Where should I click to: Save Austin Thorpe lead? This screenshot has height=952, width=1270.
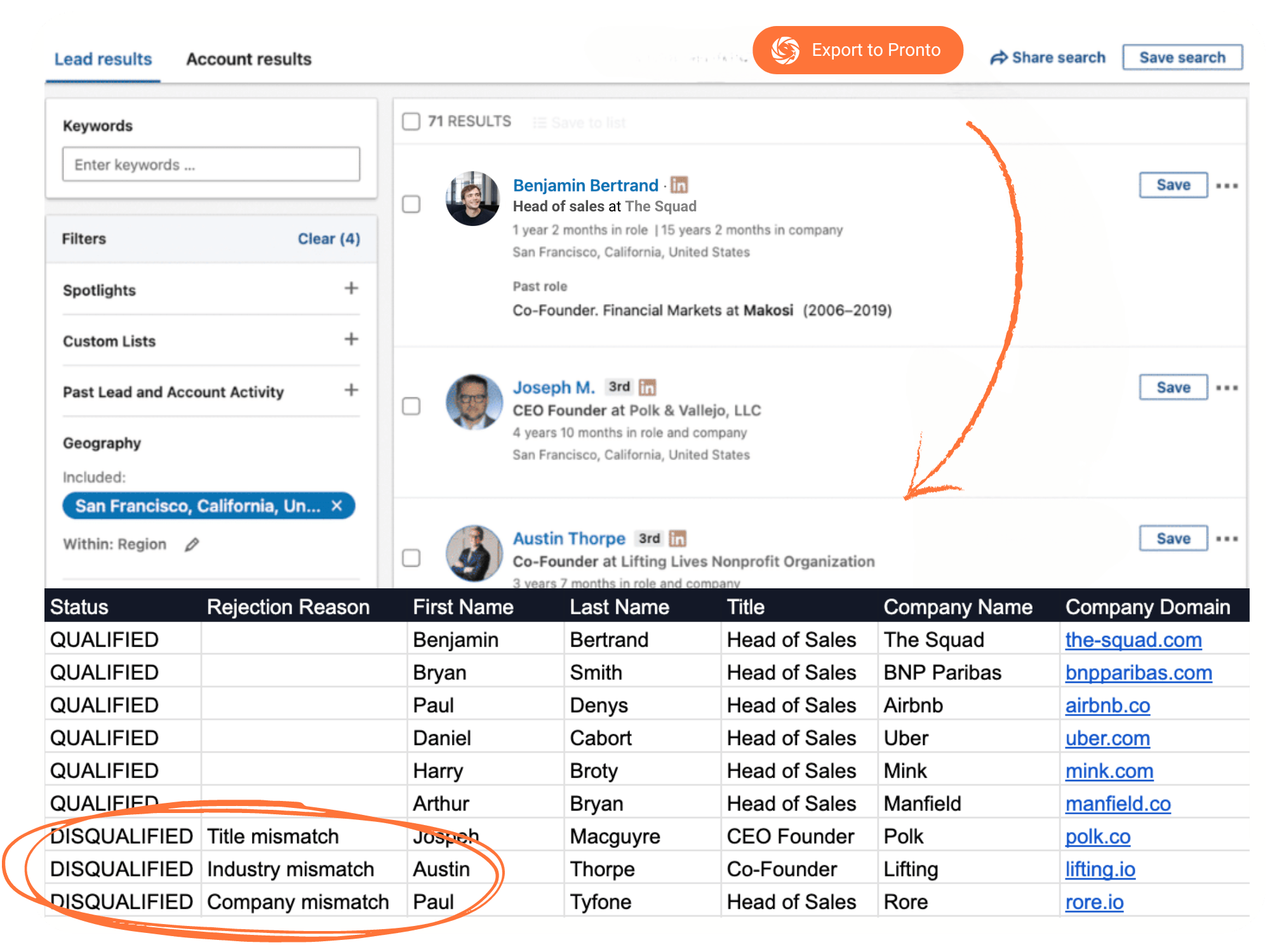1173,538
